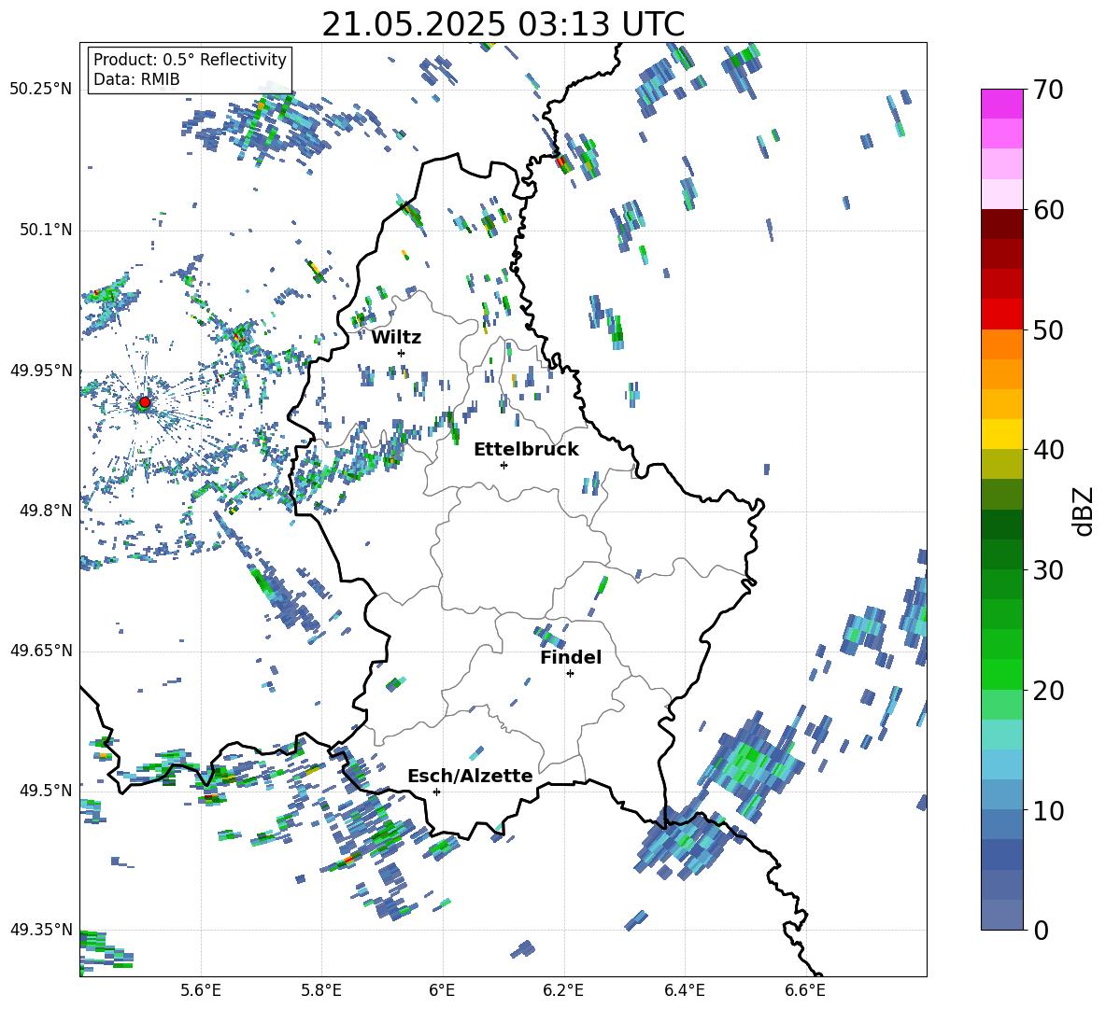Click the 6.4°E longitude tick label
Image resolution: width=1106 pixels, height=1009 pixels.
684,990
